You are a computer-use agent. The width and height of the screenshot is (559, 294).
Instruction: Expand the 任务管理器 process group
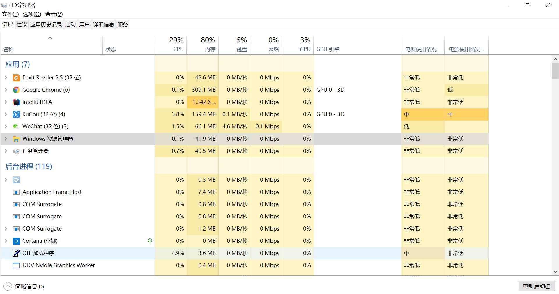[6, 151]
